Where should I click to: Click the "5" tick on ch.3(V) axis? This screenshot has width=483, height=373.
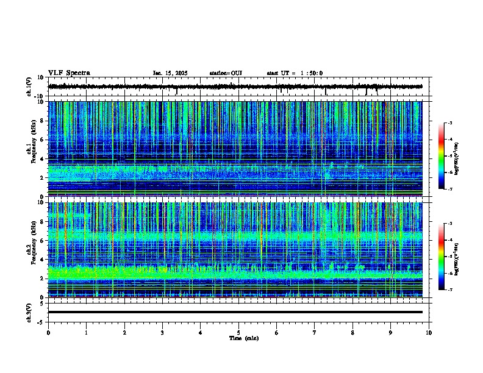43,304
